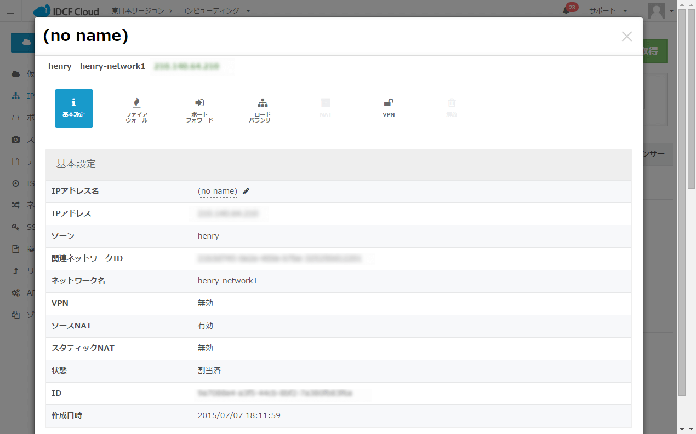The width and height of the screenshot is (696, 434).
Task: Open the notifications bell icon
Action: (567, 11)
